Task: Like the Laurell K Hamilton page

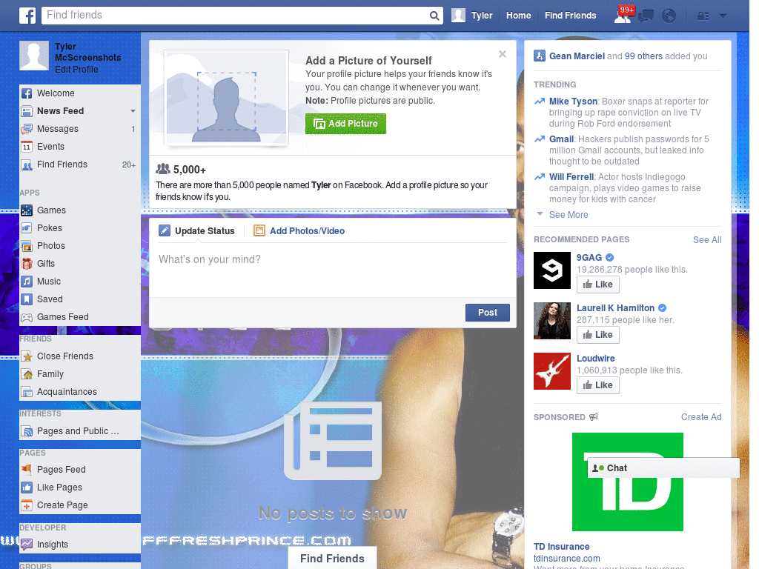Action: pos(598,335)
